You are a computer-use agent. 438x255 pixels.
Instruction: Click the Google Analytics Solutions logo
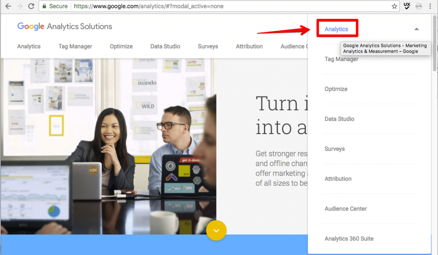pos(65,26)
